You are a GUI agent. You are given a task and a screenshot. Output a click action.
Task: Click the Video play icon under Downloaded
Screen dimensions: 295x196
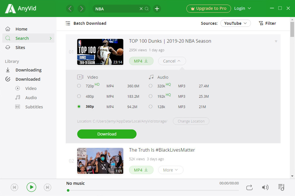click(18, 88)
